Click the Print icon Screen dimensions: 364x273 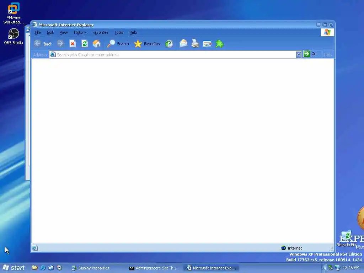coord(195,44)
